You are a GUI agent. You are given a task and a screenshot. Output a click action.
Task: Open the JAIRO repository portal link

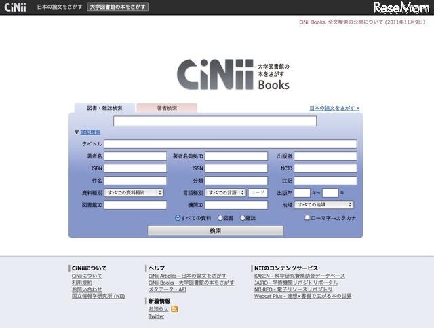tap(296, 283)
